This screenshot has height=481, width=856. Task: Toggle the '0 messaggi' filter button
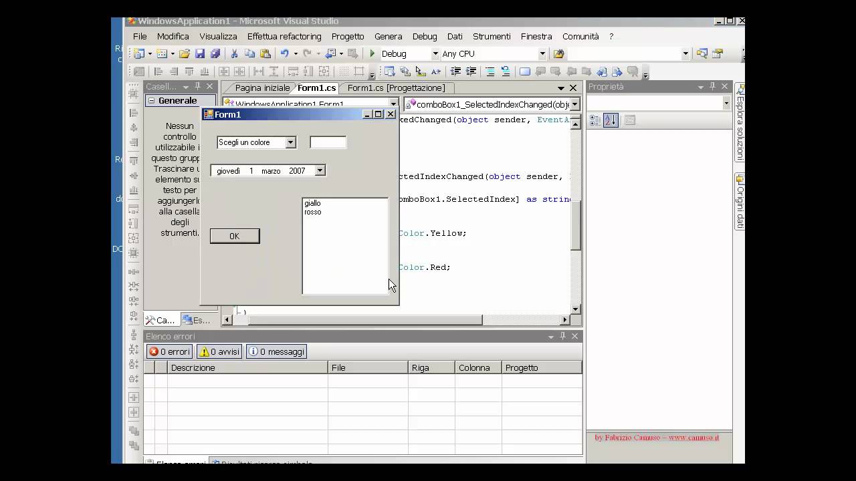coord(276,351)
